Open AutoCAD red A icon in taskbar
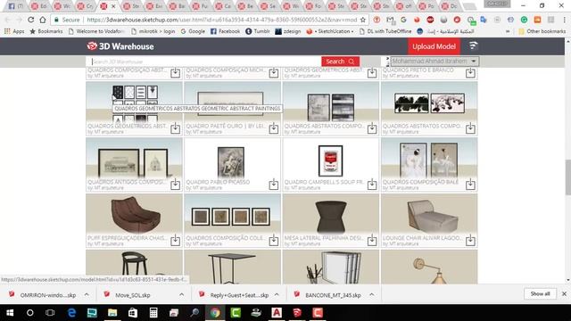 (x=277, y=313)
